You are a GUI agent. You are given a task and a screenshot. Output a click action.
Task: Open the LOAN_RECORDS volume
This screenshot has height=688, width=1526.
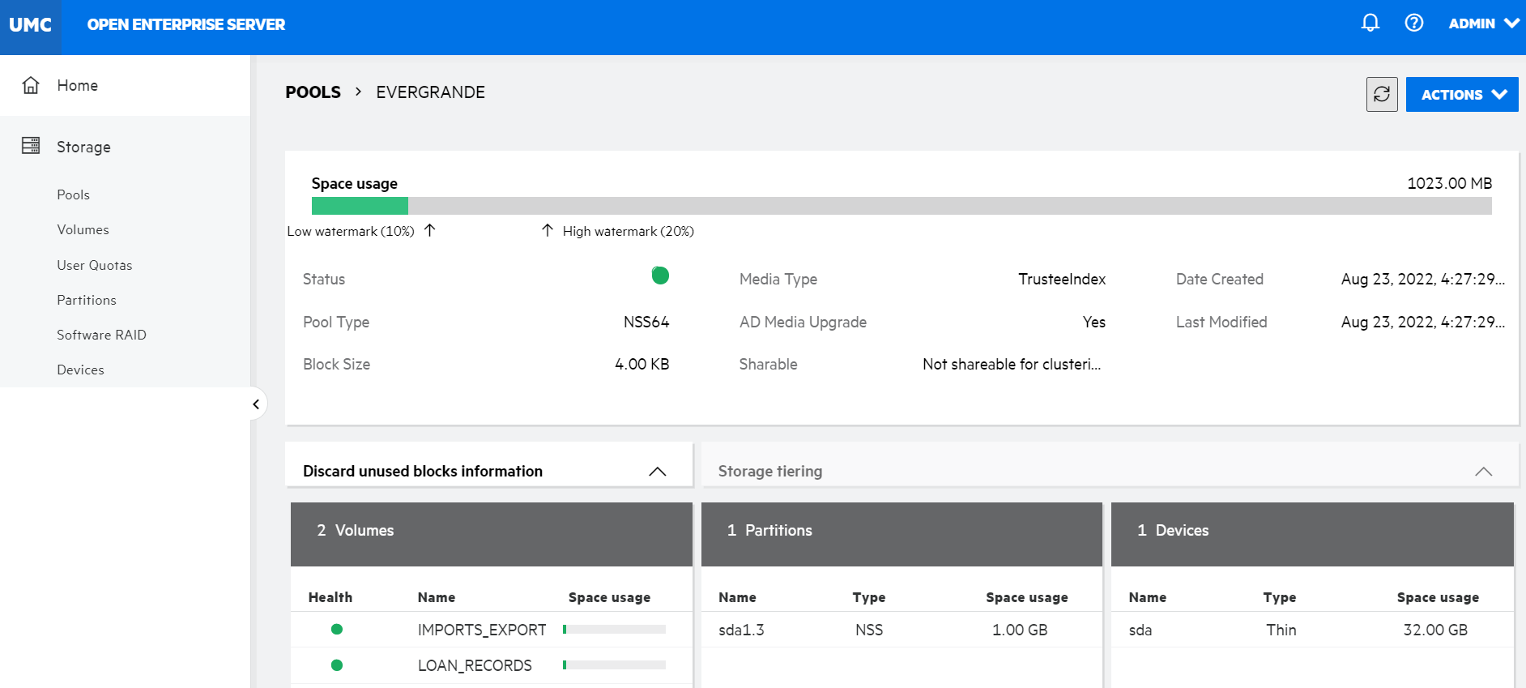475,665
